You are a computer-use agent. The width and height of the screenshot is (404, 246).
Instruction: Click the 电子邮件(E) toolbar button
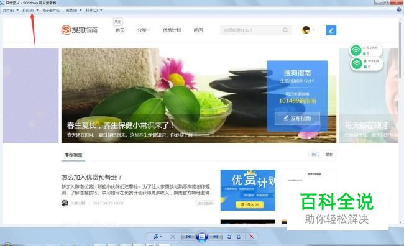click(51, 11)
